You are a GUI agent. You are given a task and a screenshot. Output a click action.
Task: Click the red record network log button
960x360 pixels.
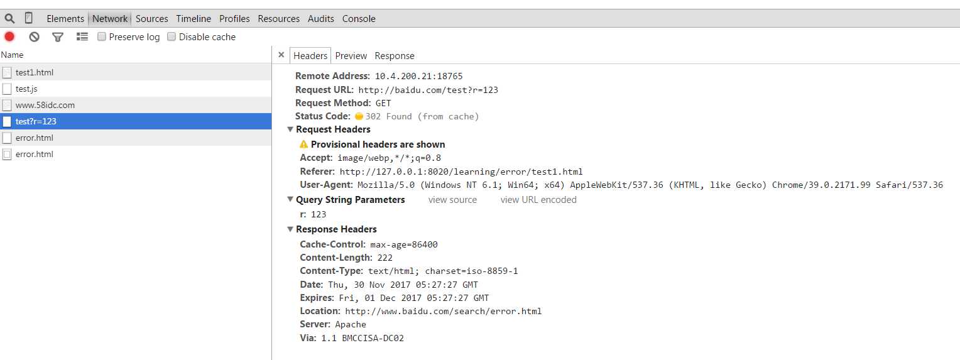click(x=9, y=36)
